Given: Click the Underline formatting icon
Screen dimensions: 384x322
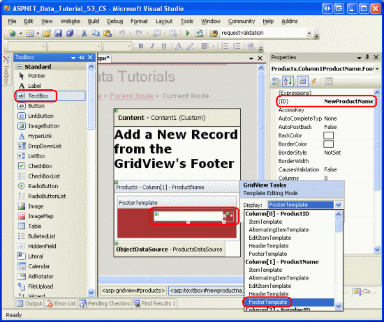Looking at the screenshot, I should pyautogui.click(x=164, y=46).
